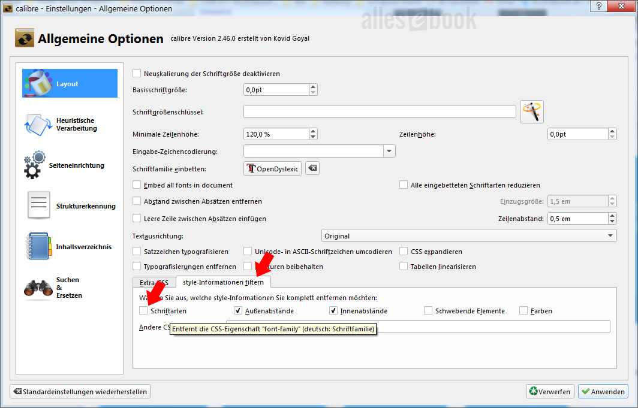Decrease Minimale Zeilenhöhe value

click(x=313, y=137)
